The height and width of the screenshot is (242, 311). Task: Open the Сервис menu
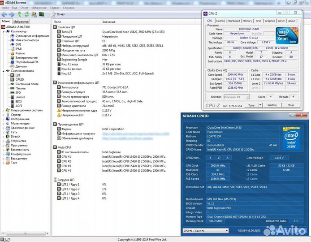click(55, 8)
